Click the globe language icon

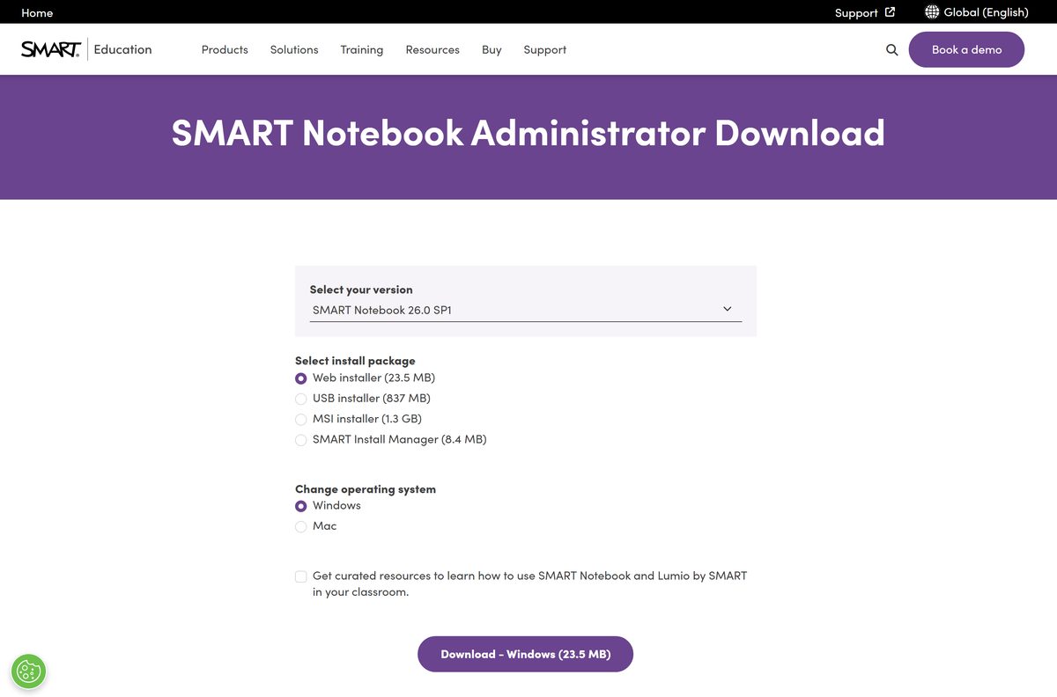click(932, 12)
